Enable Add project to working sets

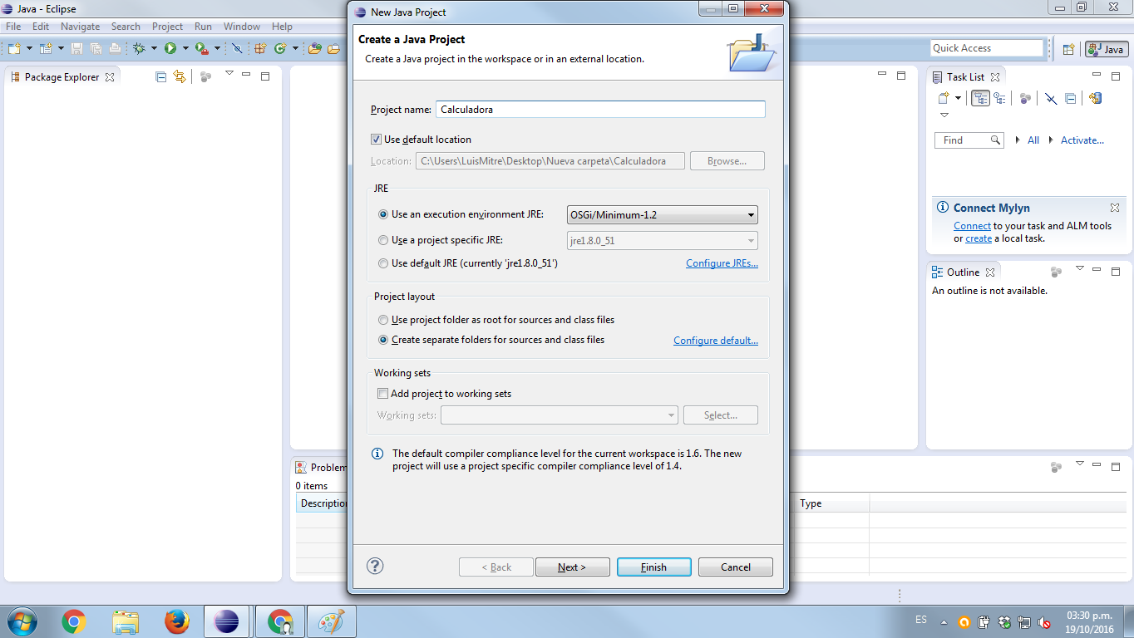click(x=382, y=394)
